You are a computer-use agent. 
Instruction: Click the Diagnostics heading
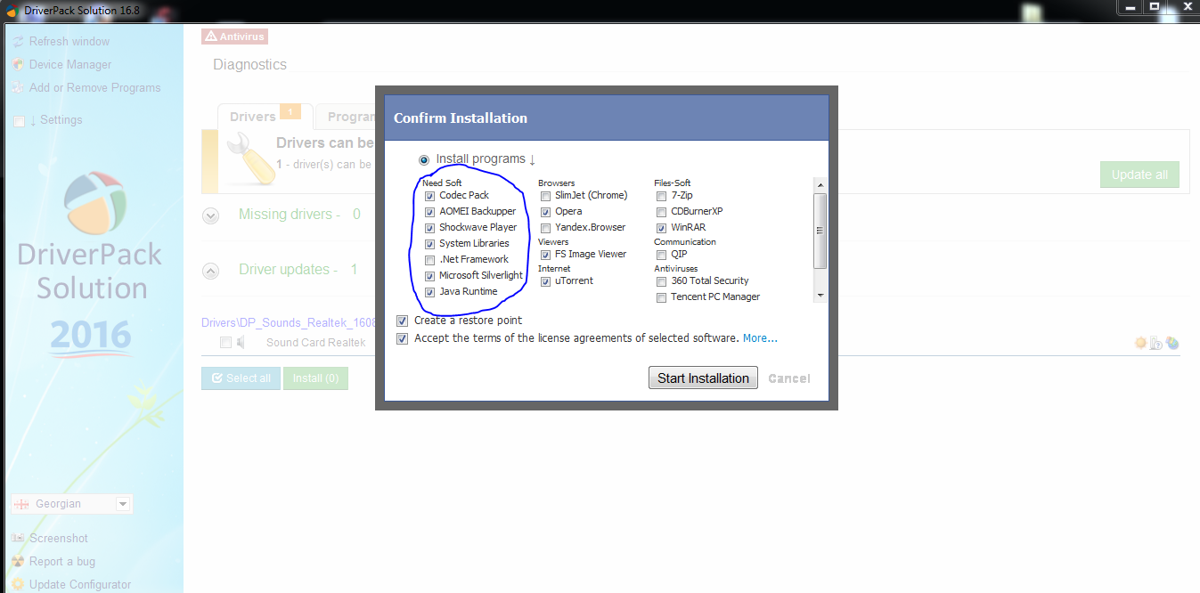click(250, 65)
